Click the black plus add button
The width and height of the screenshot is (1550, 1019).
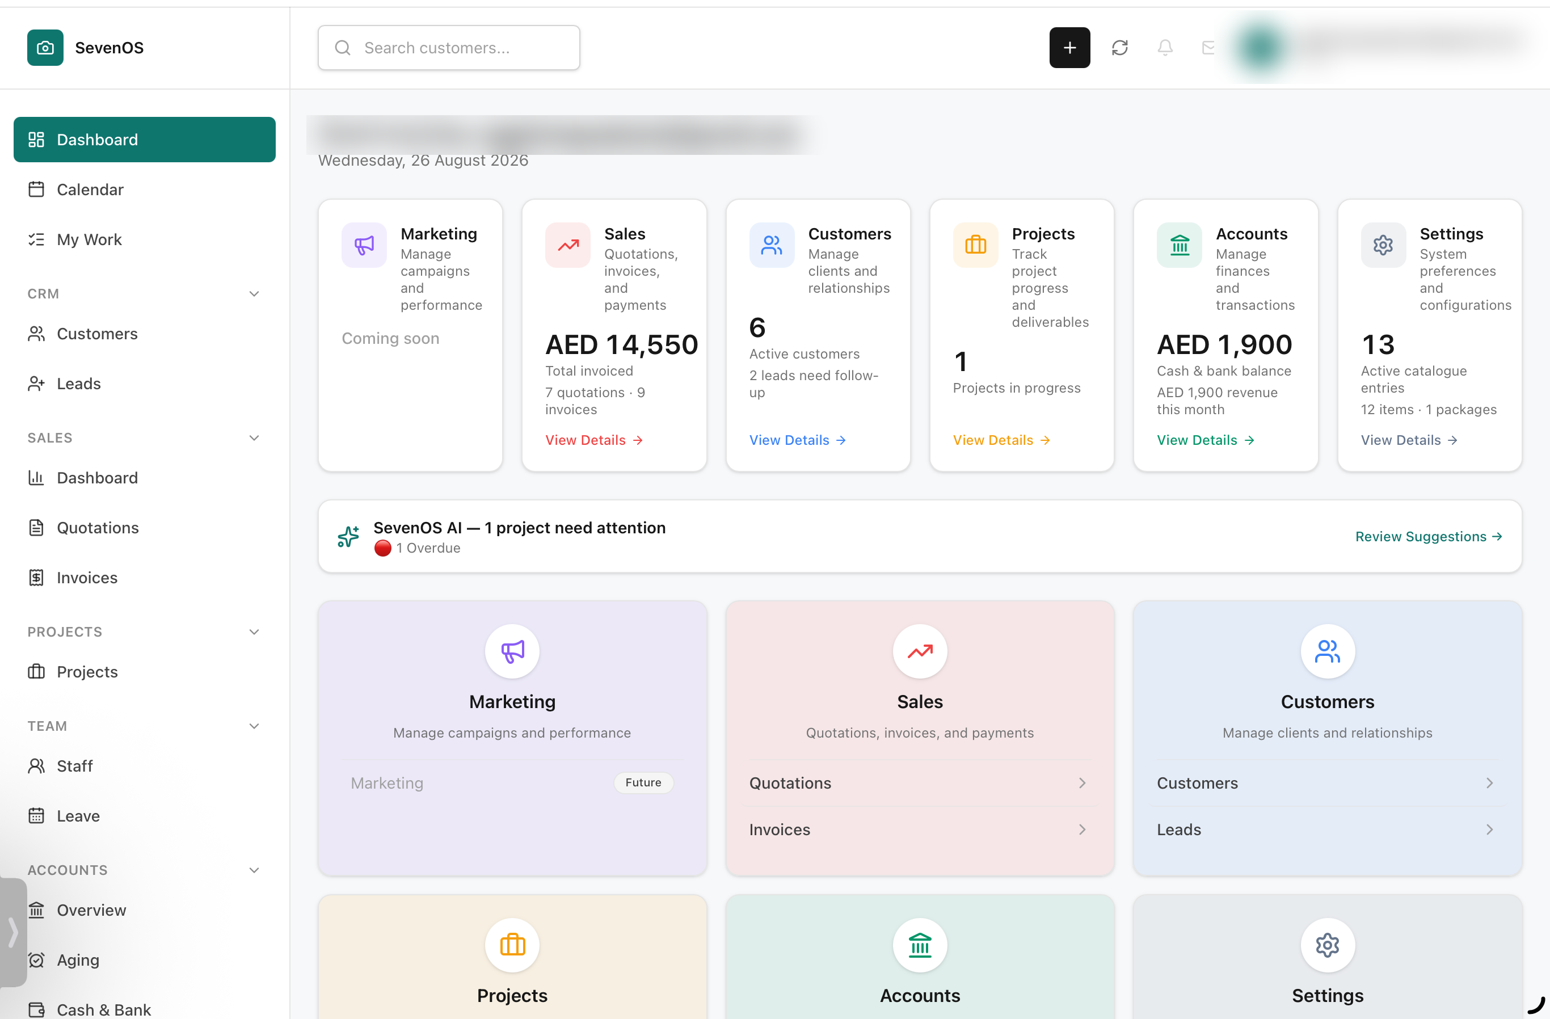pos(1069,48)
